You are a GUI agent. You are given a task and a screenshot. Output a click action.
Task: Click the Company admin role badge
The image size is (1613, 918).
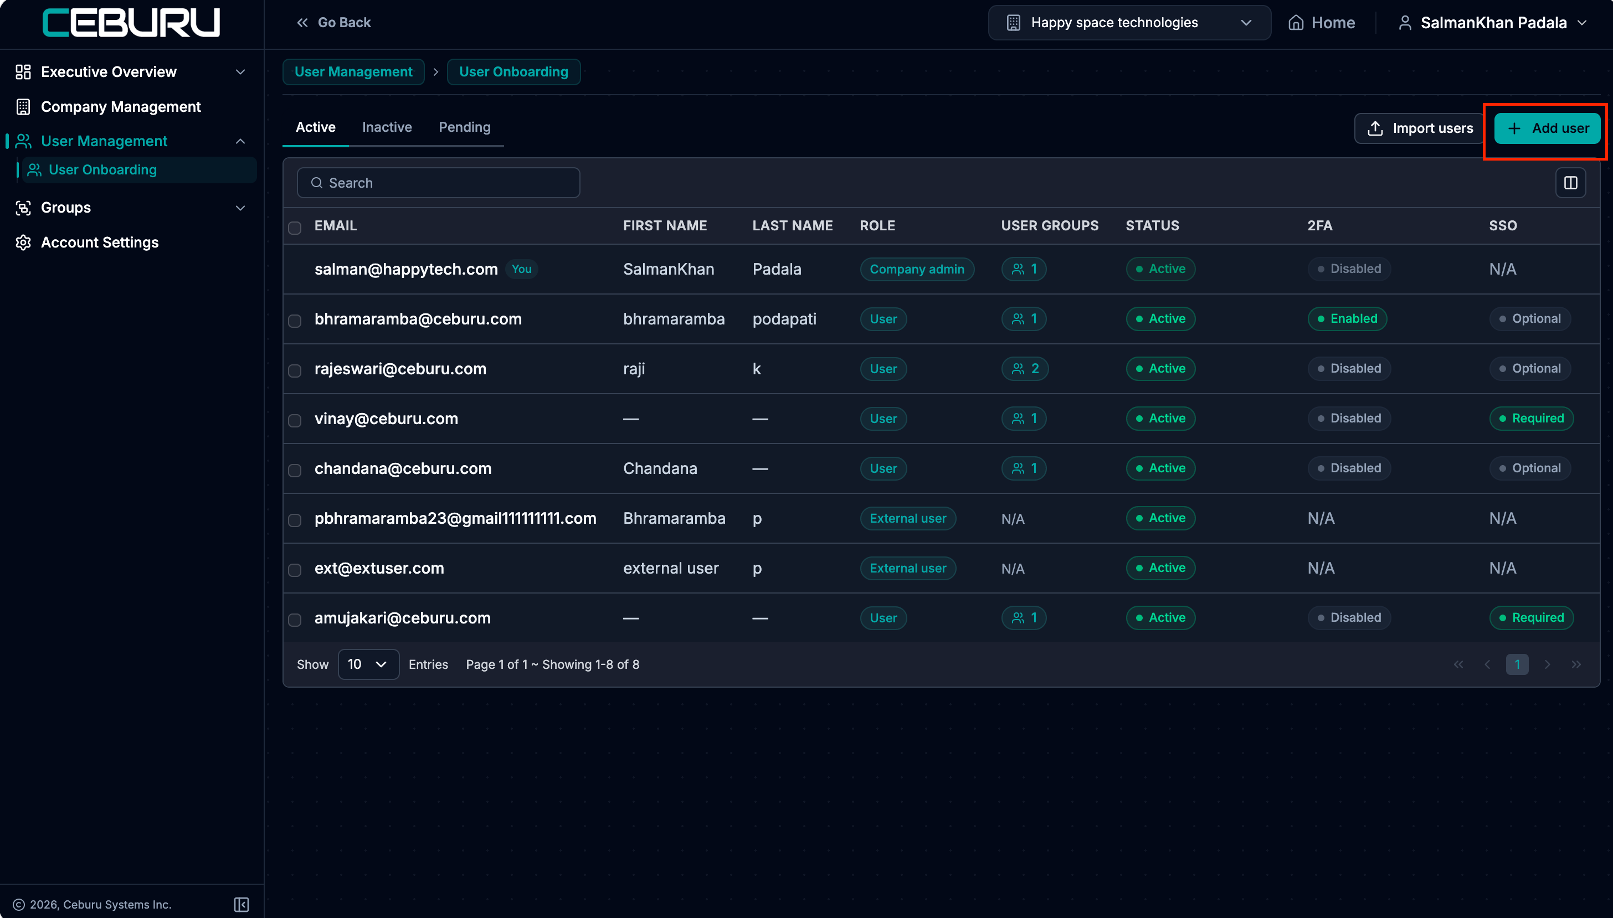tap(917, 269)
